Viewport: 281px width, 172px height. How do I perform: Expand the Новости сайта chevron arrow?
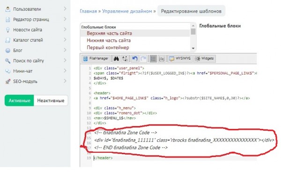65,30
